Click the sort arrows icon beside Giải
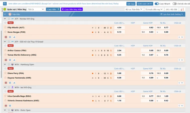 pos(182,9)
